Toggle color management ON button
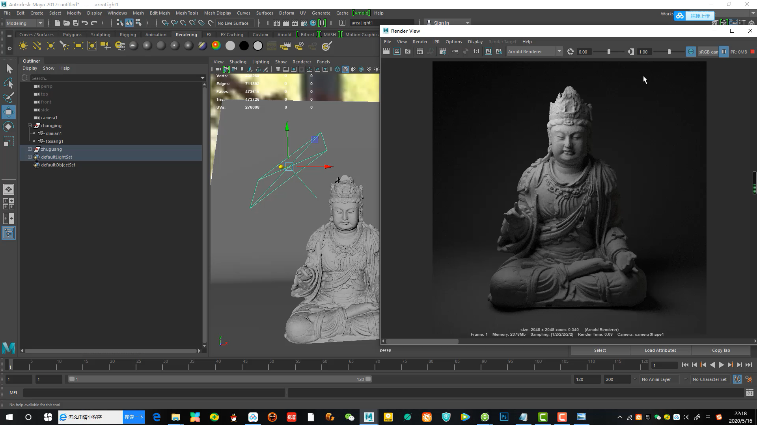This screenshot has width=757, height=425. coord(691,52)
